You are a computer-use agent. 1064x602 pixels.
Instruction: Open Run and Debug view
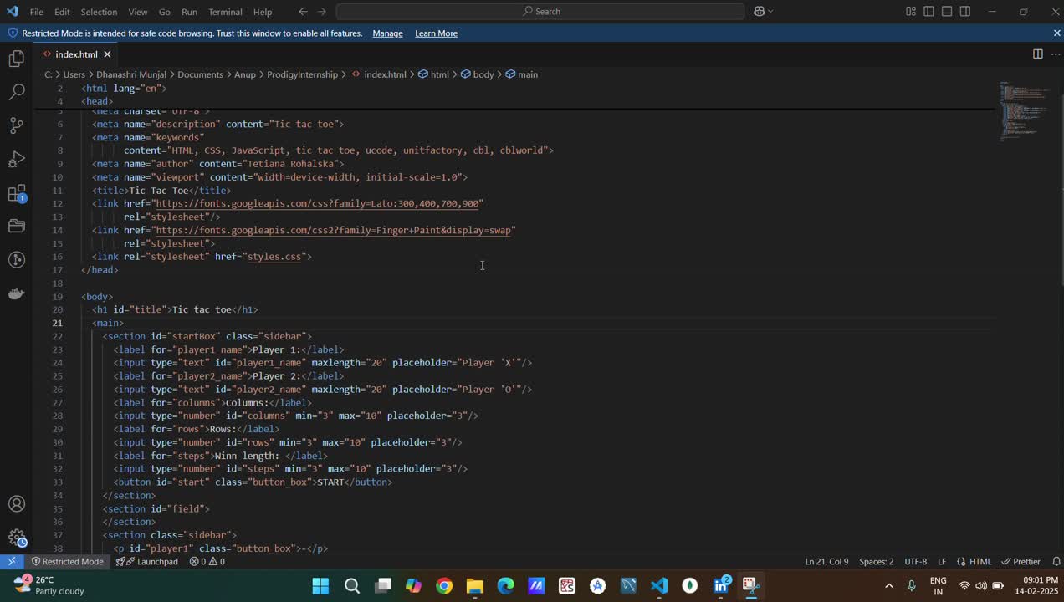pos(16,159)
